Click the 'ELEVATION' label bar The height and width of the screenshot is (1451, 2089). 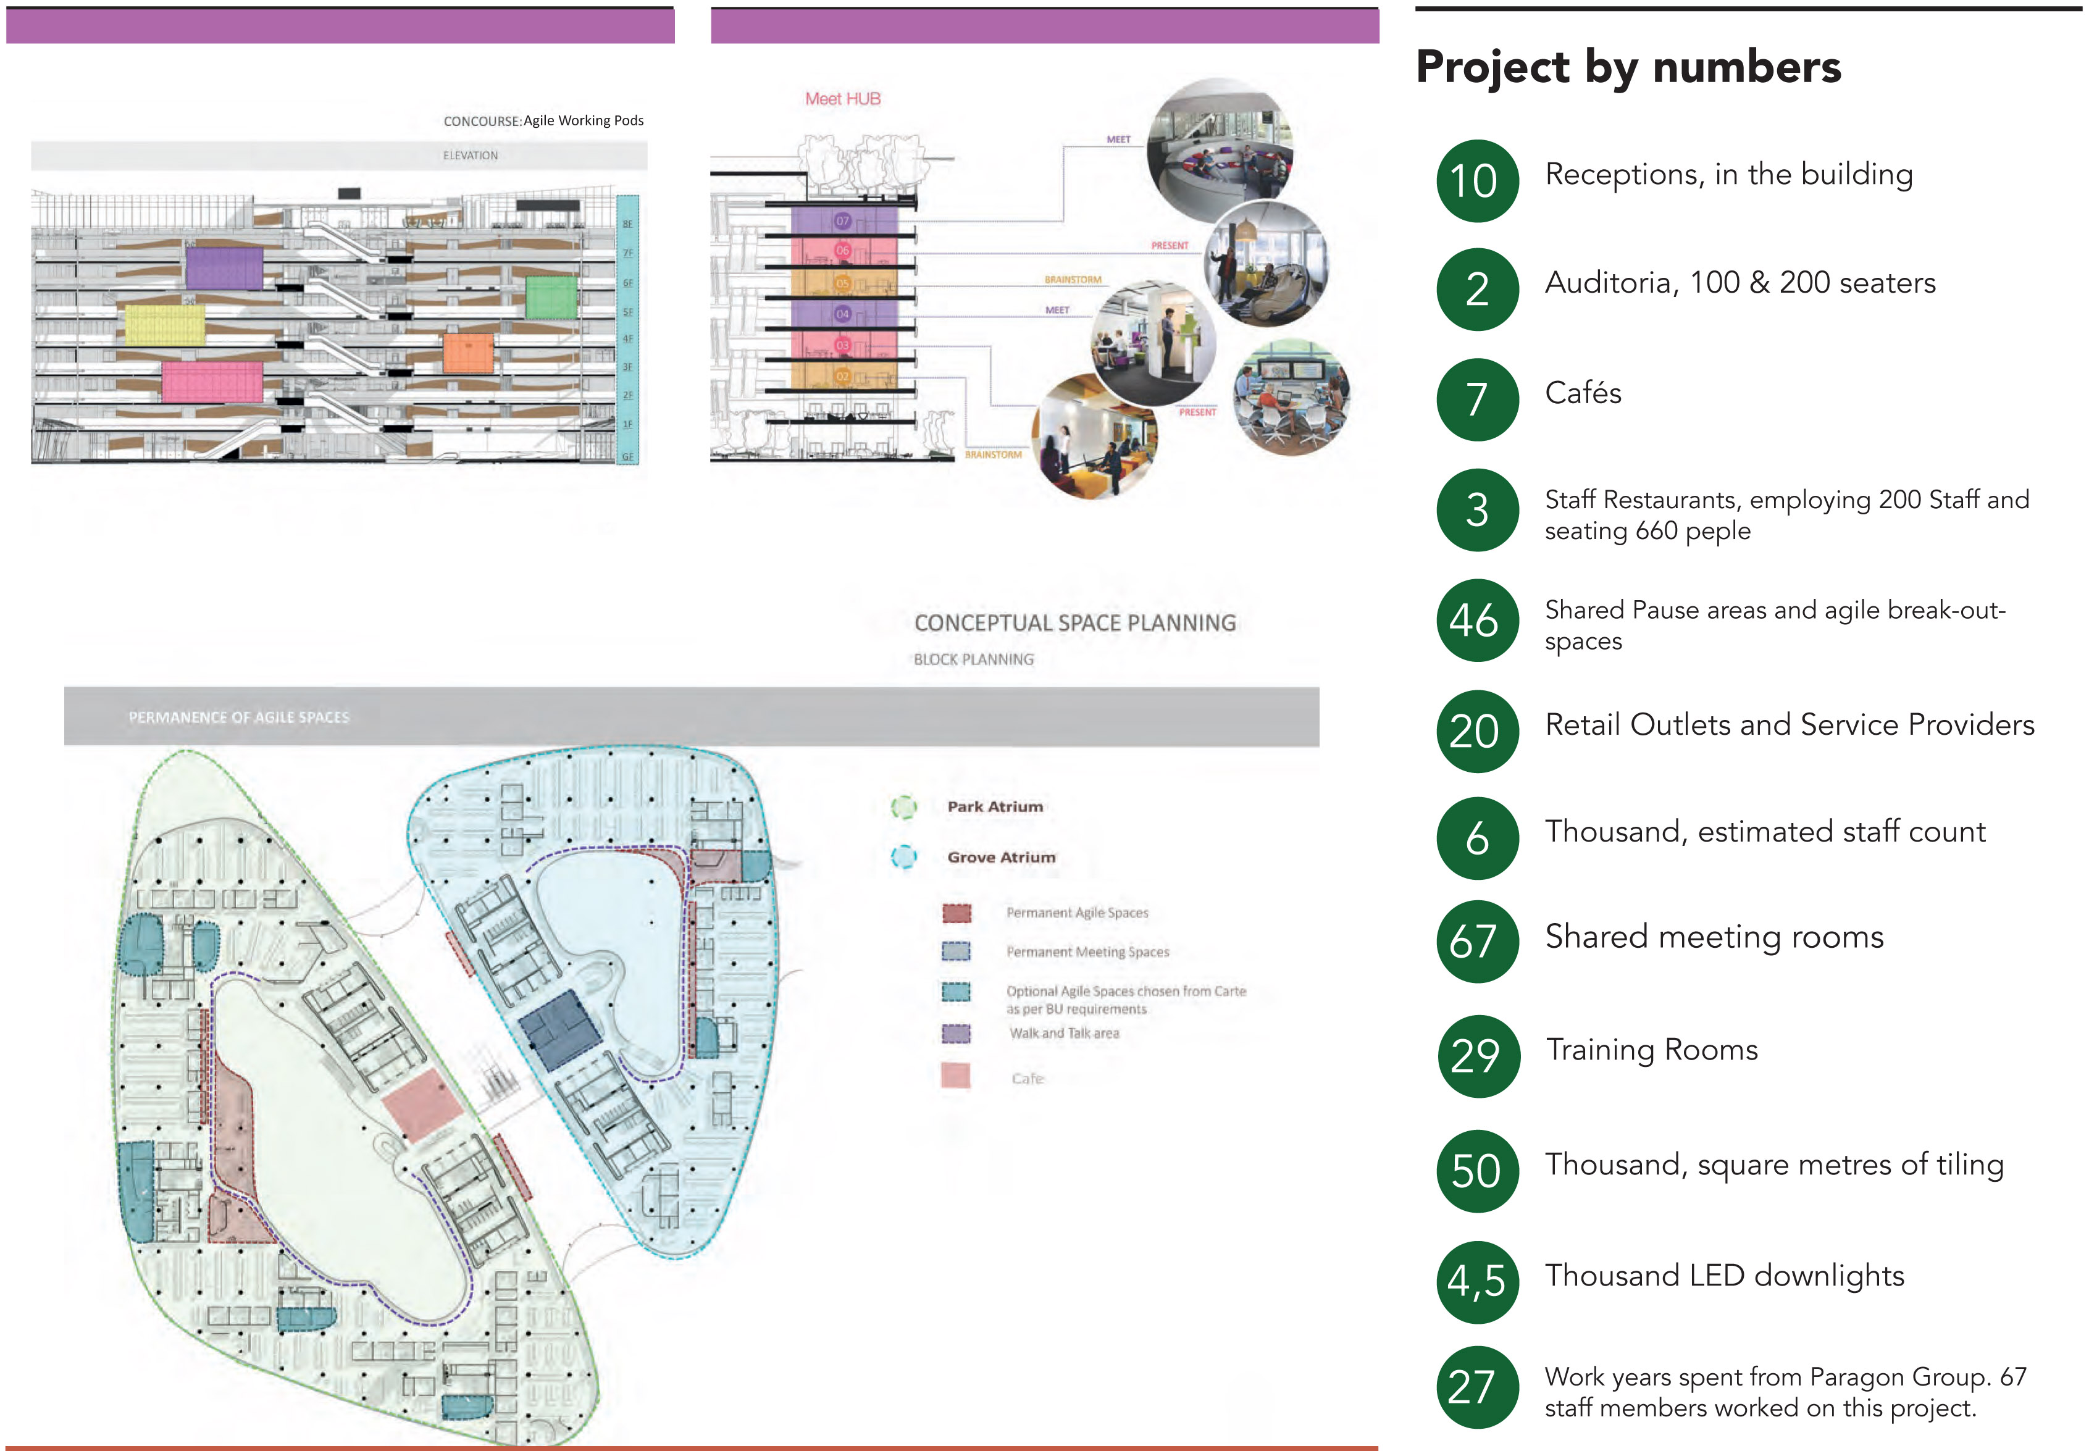pyautogui.click(x=339, y=156)
